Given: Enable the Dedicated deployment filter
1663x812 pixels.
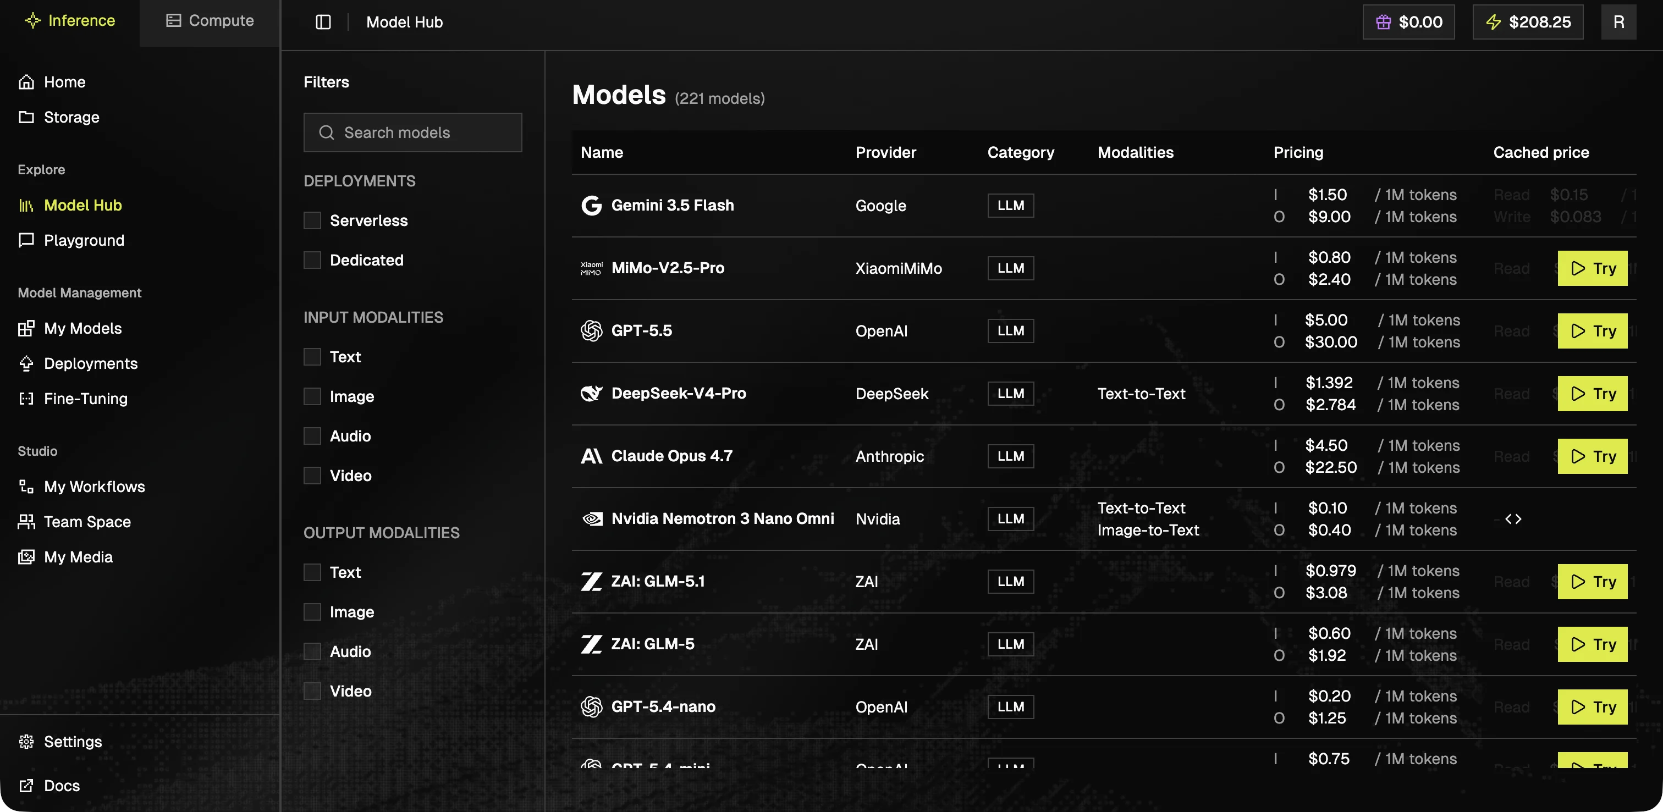Looking at the screenshot, I should (312, 260).
